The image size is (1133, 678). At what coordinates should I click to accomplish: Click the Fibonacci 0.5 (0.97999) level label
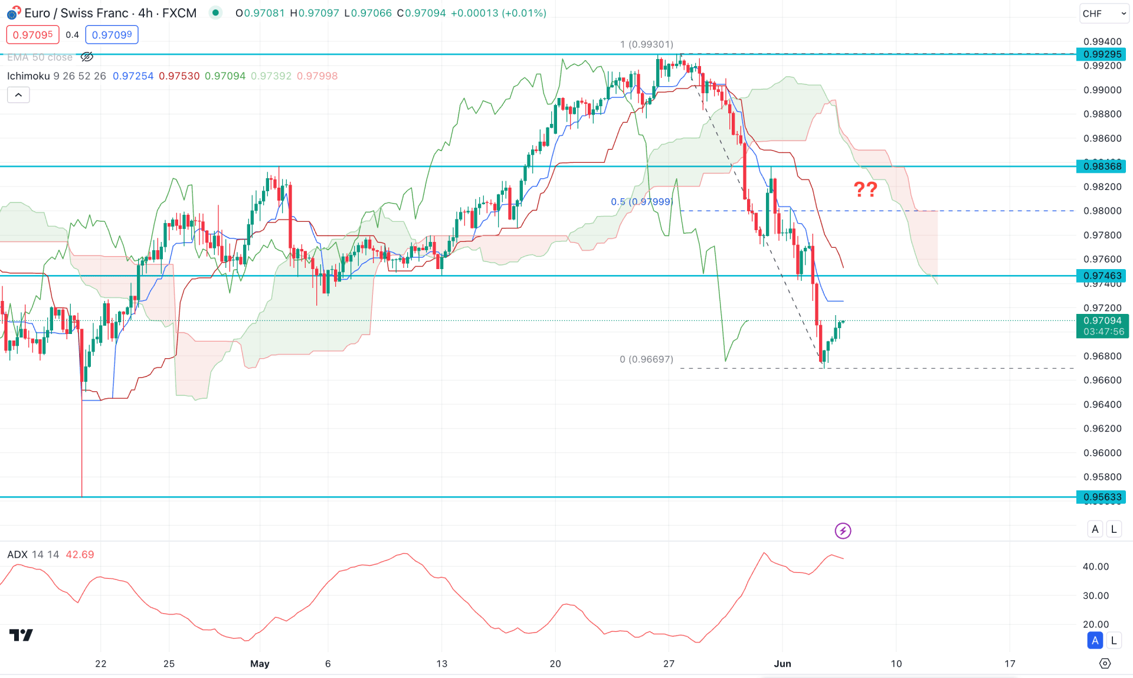[x=641, y=202]
